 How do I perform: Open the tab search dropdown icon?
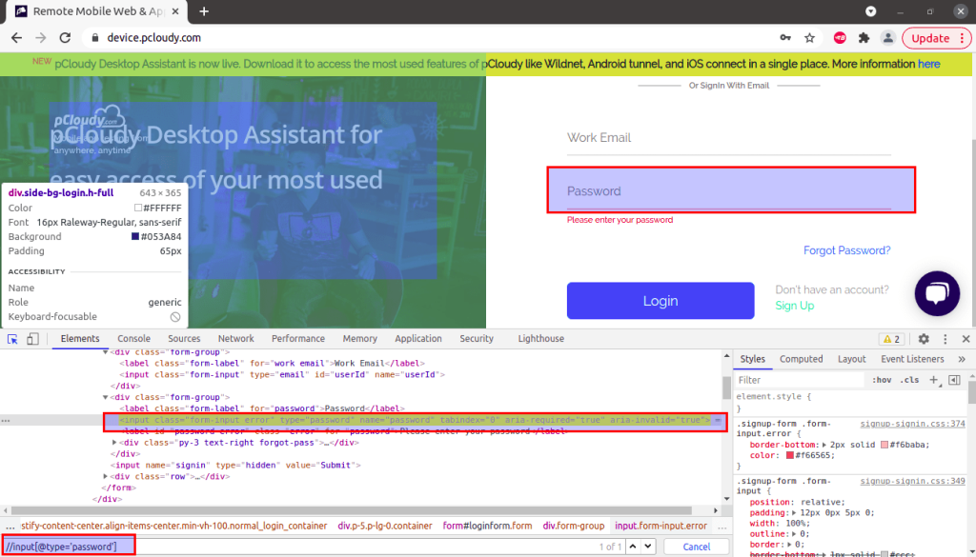[x=871, y=11]
